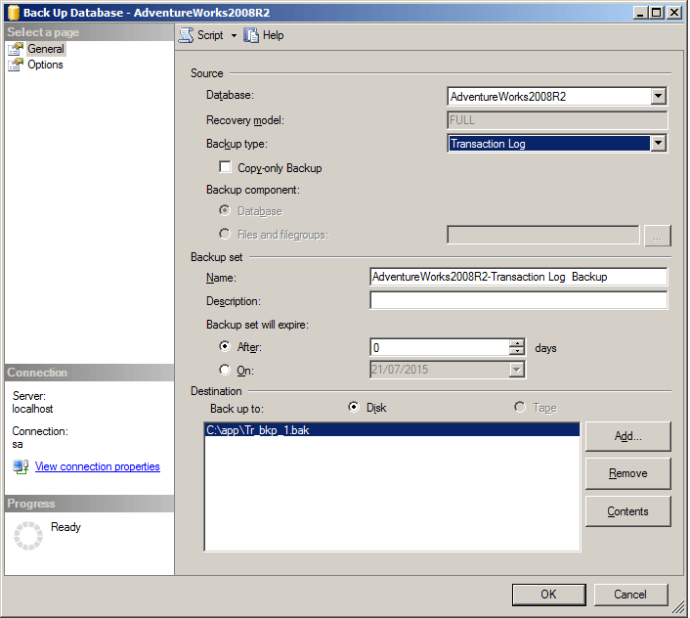Click the Add... button

(628, 436)
